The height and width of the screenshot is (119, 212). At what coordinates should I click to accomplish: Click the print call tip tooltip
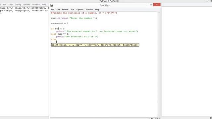pos(95,45)
